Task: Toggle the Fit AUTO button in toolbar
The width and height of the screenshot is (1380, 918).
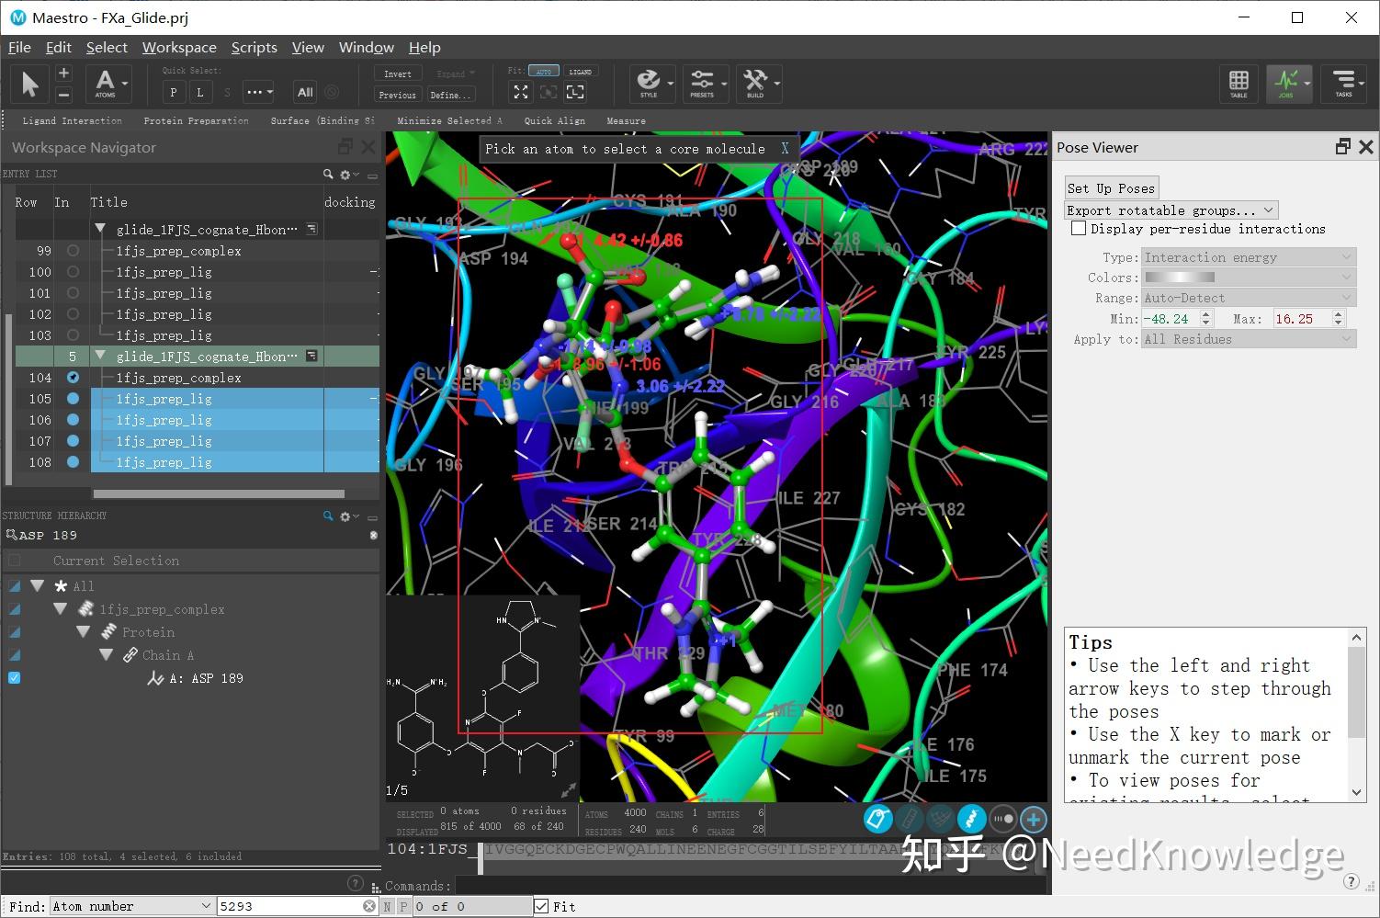Action: pos(544,70)
